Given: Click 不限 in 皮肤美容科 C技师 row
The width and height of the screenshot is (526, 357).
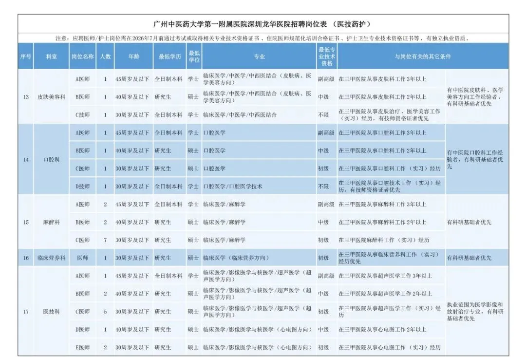Looking at the screenshot, I should [x=323, y=115].
